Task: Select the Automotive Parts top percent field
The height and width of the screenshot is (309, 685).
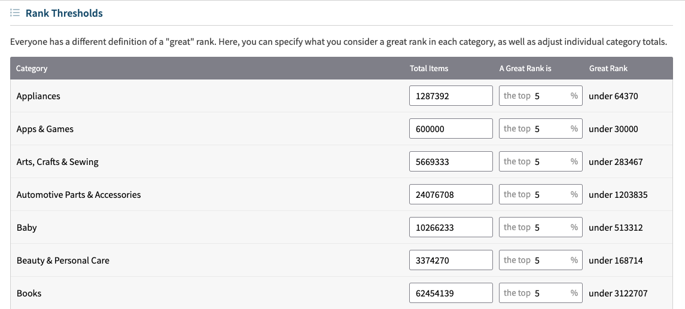Action: (x=541, y=194)
